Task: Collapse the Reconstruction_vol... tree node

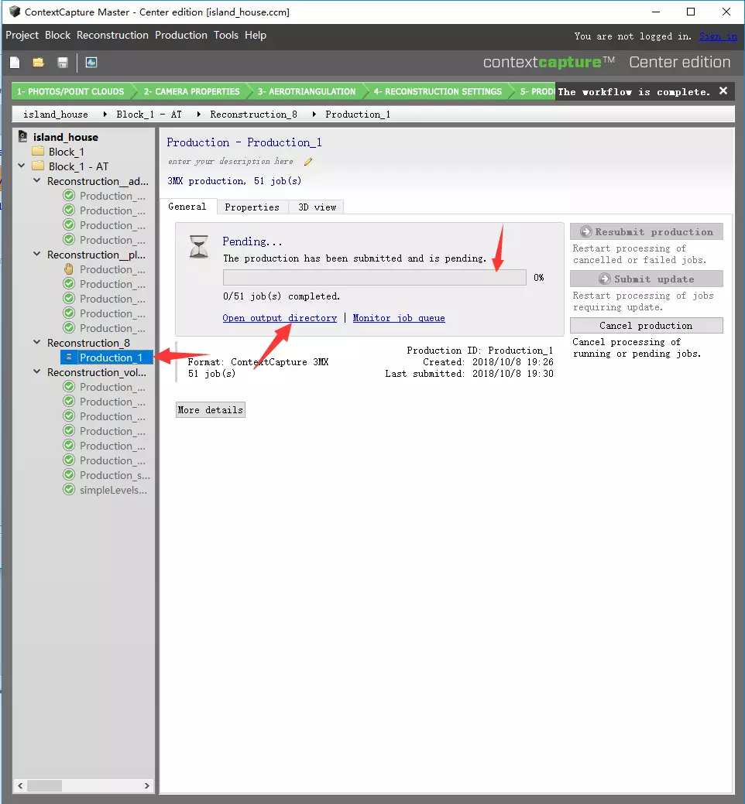Action: [x=37, y=371]
